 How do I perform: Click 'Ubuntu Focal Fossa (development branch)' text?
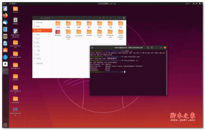(124, 66)
